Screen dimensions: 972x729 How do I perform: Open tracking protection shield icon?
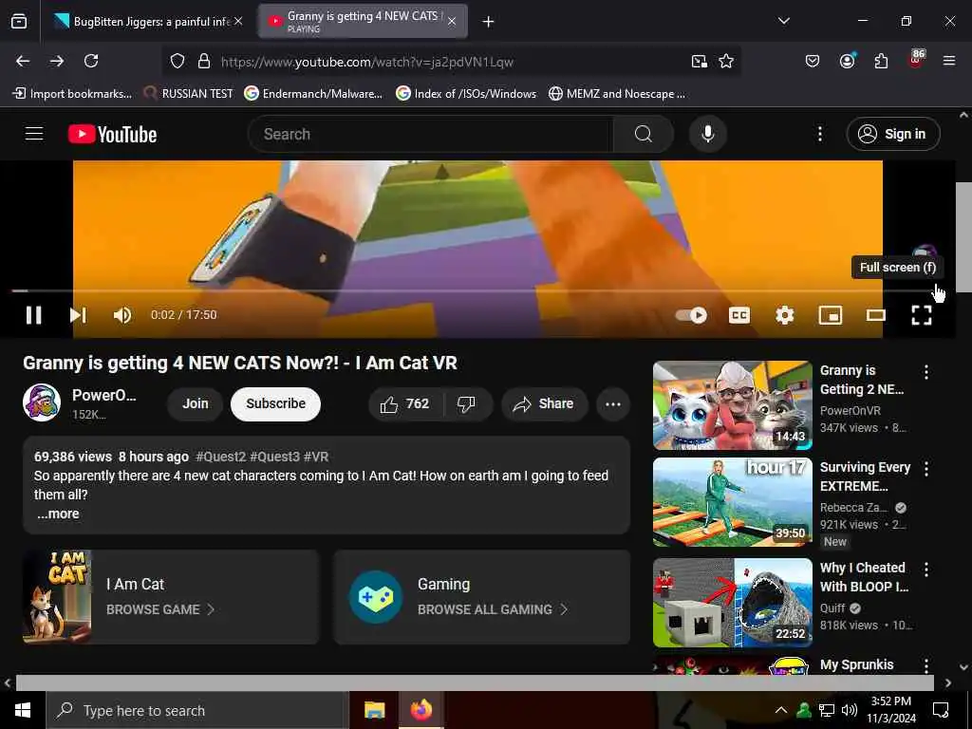[x=178, y=61]
